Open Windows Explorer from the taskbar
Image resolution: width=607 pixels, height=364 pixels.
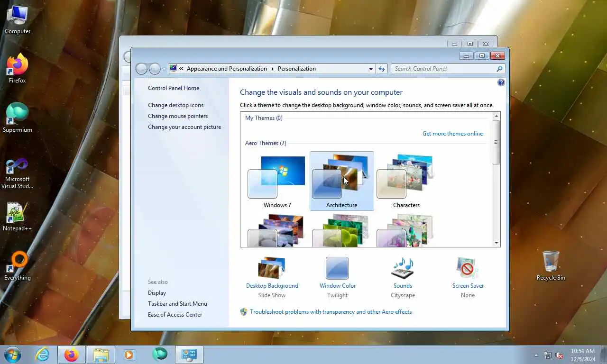[x=101, y=355]
